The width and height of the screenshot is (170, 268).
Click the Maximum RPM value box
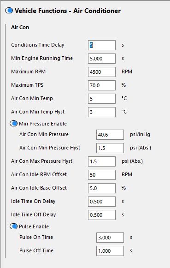pyautogui.click(x=102, y=72)
